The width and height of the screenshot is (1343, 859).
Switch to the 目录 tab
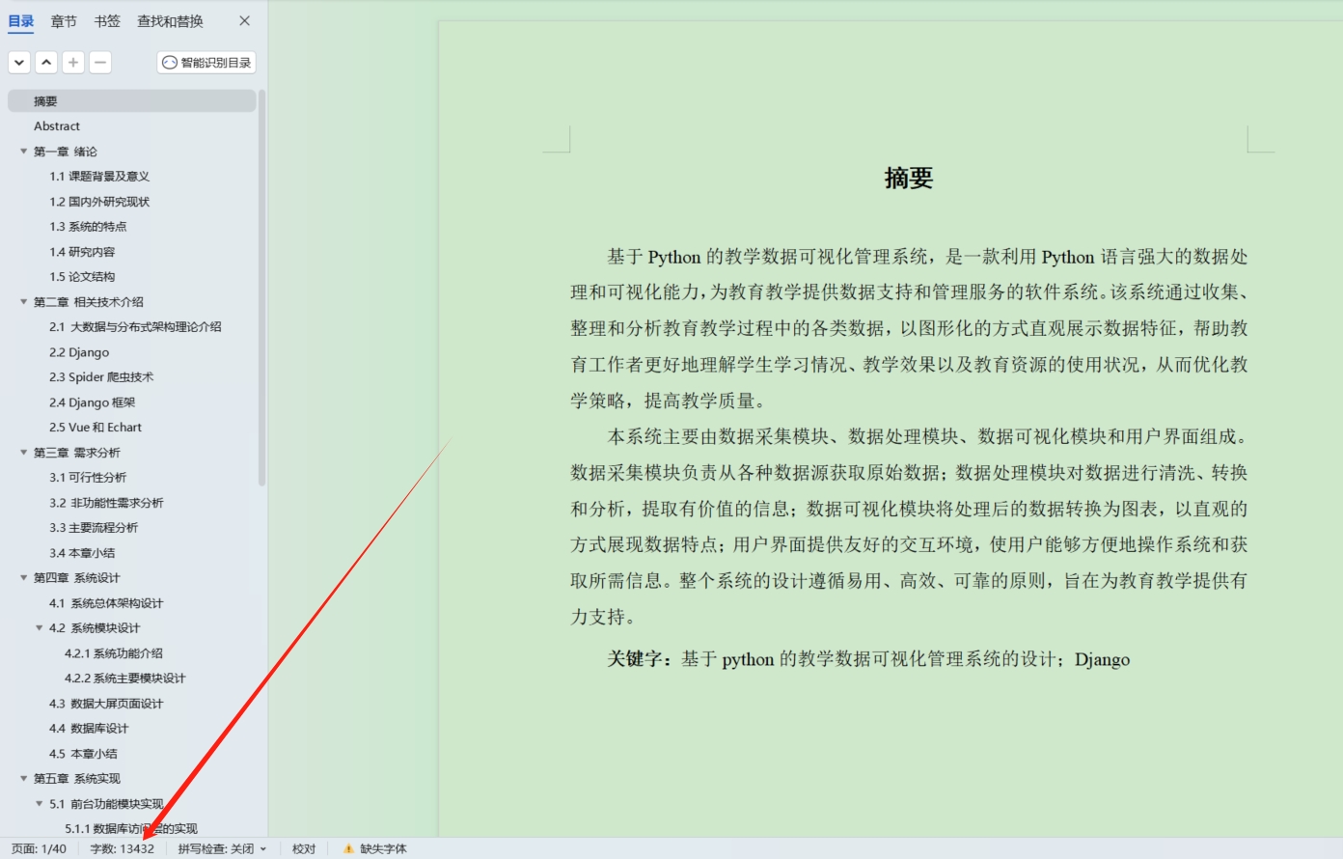click(21, 21)
